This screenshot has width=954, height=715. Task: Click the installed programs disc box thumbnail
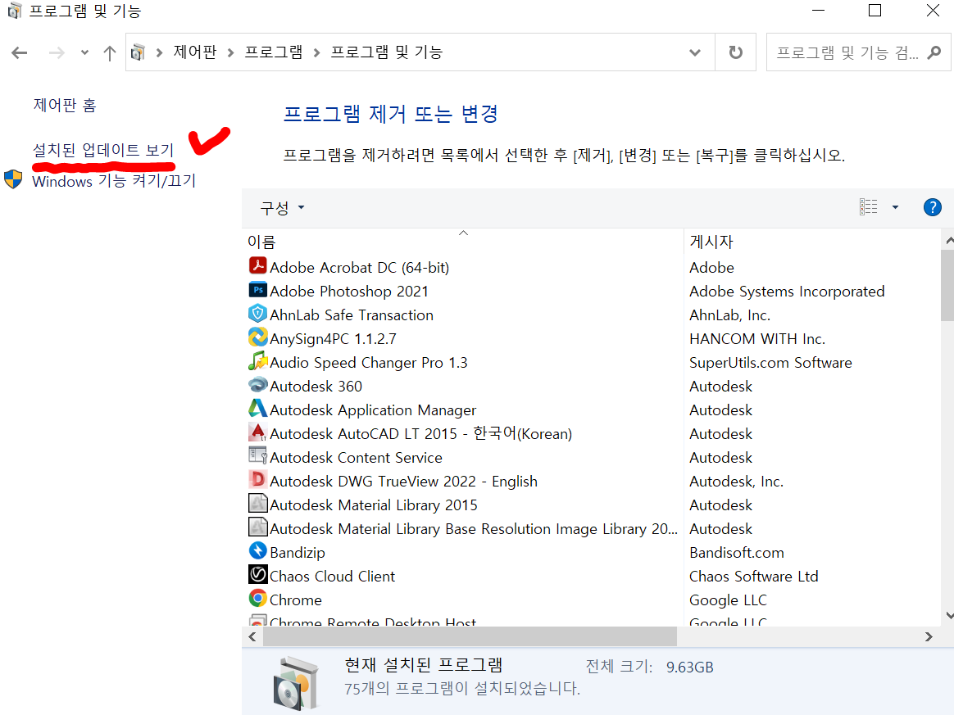click(296, 683)
